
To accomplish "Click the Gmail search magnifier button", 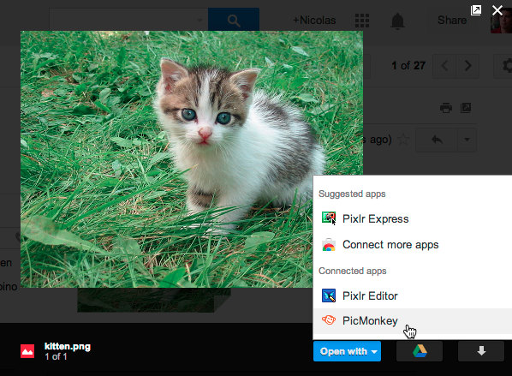I will coord(234,21).
